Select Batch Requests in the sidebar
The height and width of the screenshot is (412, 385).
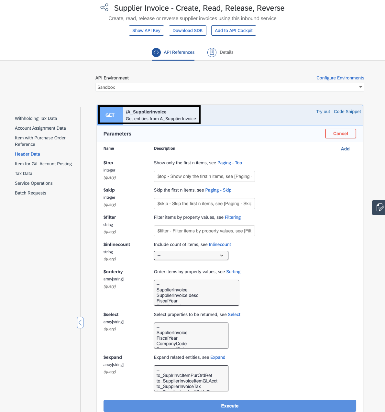[30, 193]
